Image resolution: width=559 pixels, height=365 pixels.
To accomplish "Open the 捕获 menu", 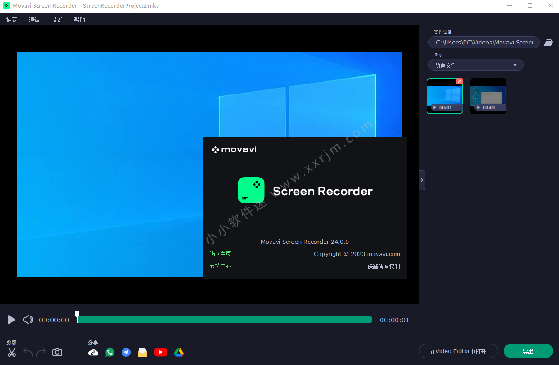I will tap(12, 20).
